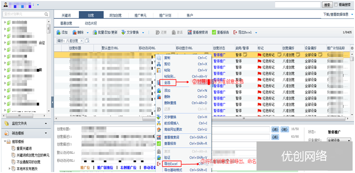Click the {地} button beside 创意标题
This screenshot has width=355, height=173.
[284, 129]
